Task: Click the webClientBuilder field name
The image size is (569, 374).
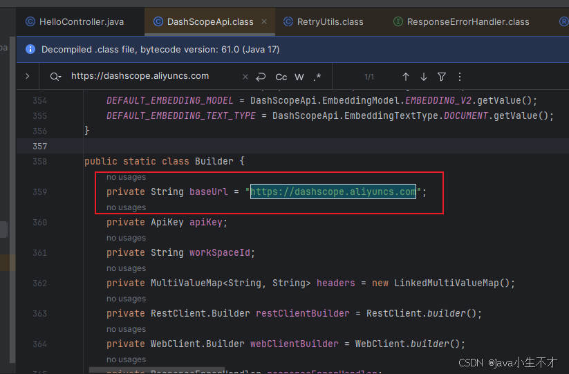Action: click(x=295, y=344)
